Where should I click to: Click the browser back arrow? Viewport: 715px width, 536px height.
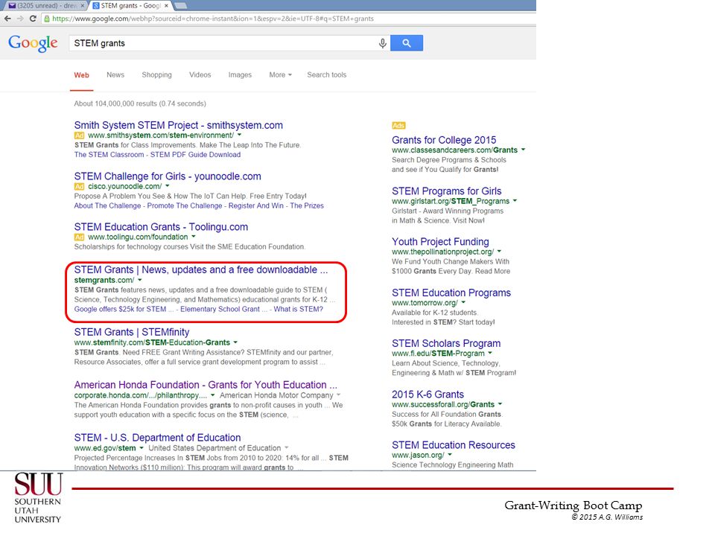coord(7,19)
